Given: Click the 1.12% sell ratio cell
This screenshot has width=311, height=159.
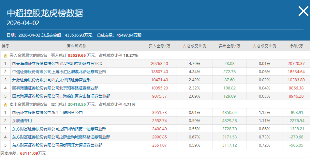Looking at the screenshot, I should 264,113.
